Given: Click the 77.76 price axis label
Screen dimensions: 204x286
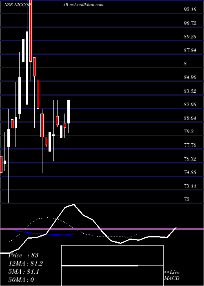Looking at the screenshot, I should [x=190, y=145].
